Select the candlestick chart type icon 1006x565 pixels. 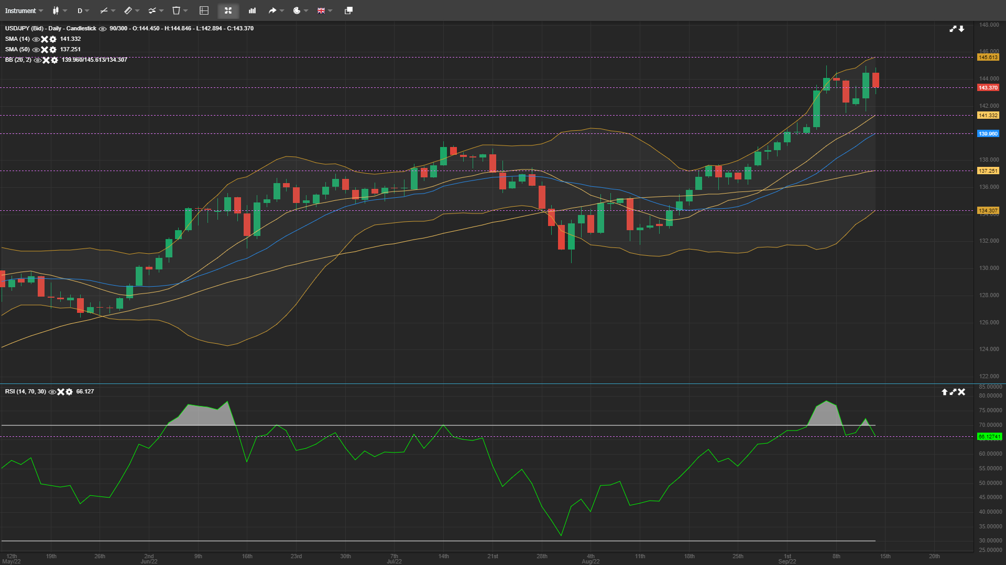click(57, 10)
